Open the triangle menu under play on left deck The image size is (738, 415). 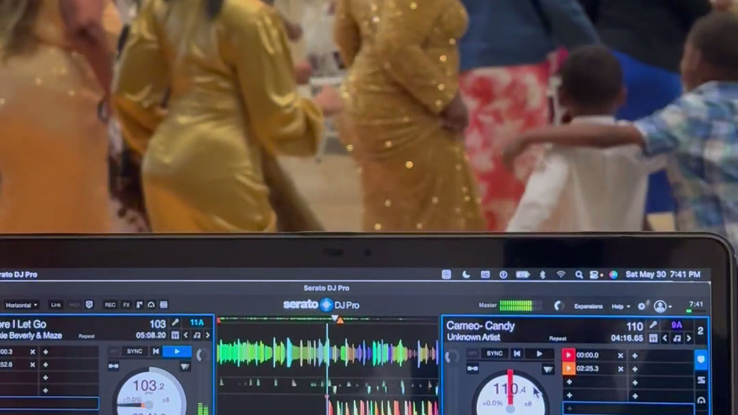click(185, 366)
